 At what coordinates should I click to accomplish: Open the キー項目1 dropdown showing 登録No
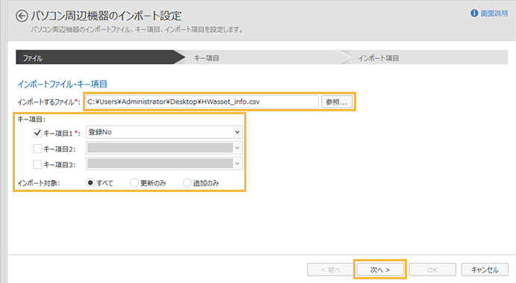click(164, 132)
